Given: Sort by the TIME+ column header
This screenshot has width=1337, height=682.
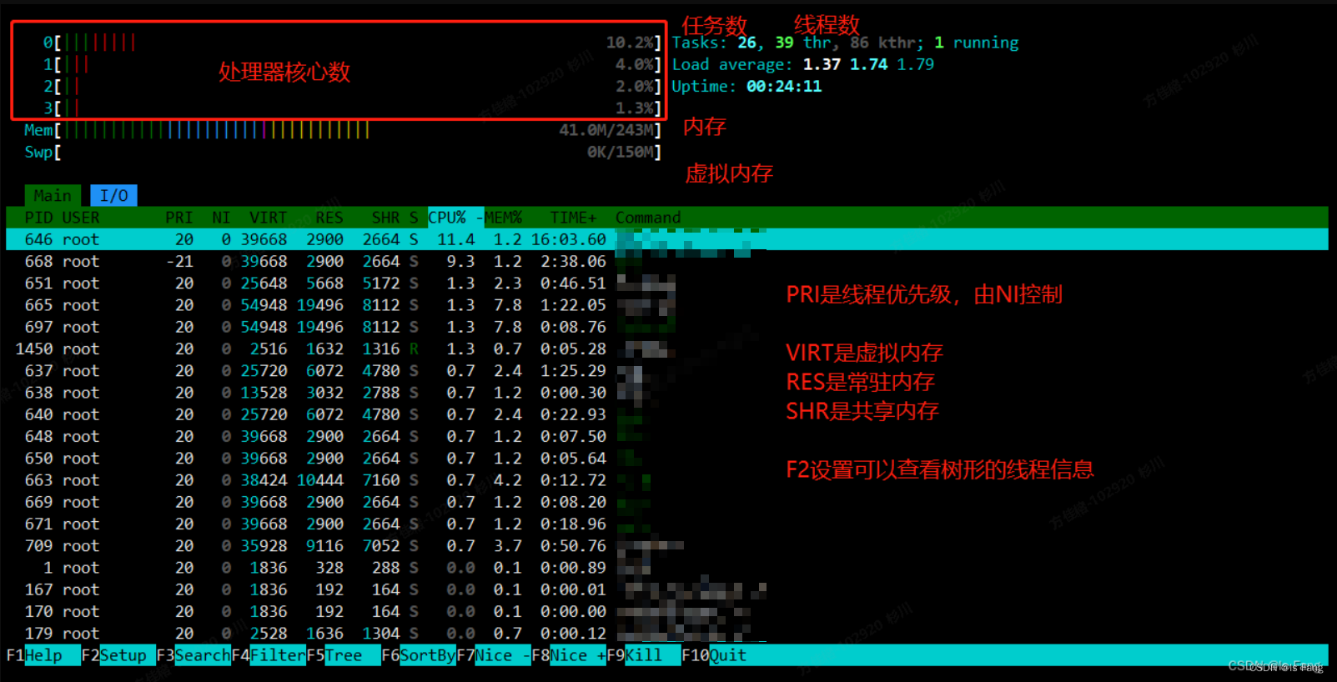Looking at the screenshot, I should tap(573, 218).
